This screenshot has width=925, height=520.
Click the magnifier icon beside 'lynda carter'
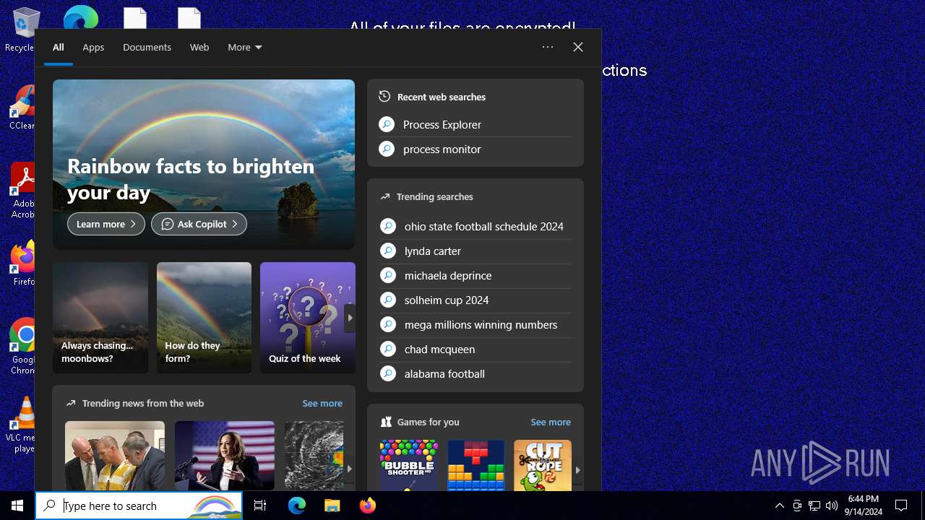388,251
